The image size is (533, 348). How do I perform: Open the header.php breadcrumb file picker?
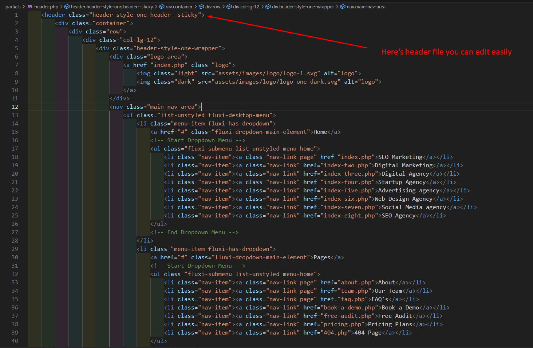[x=46, y=7]
